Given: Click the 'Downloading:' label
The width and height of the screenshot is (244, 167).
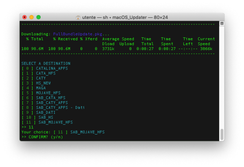Looking at the screenshot, I should point(36,34).
